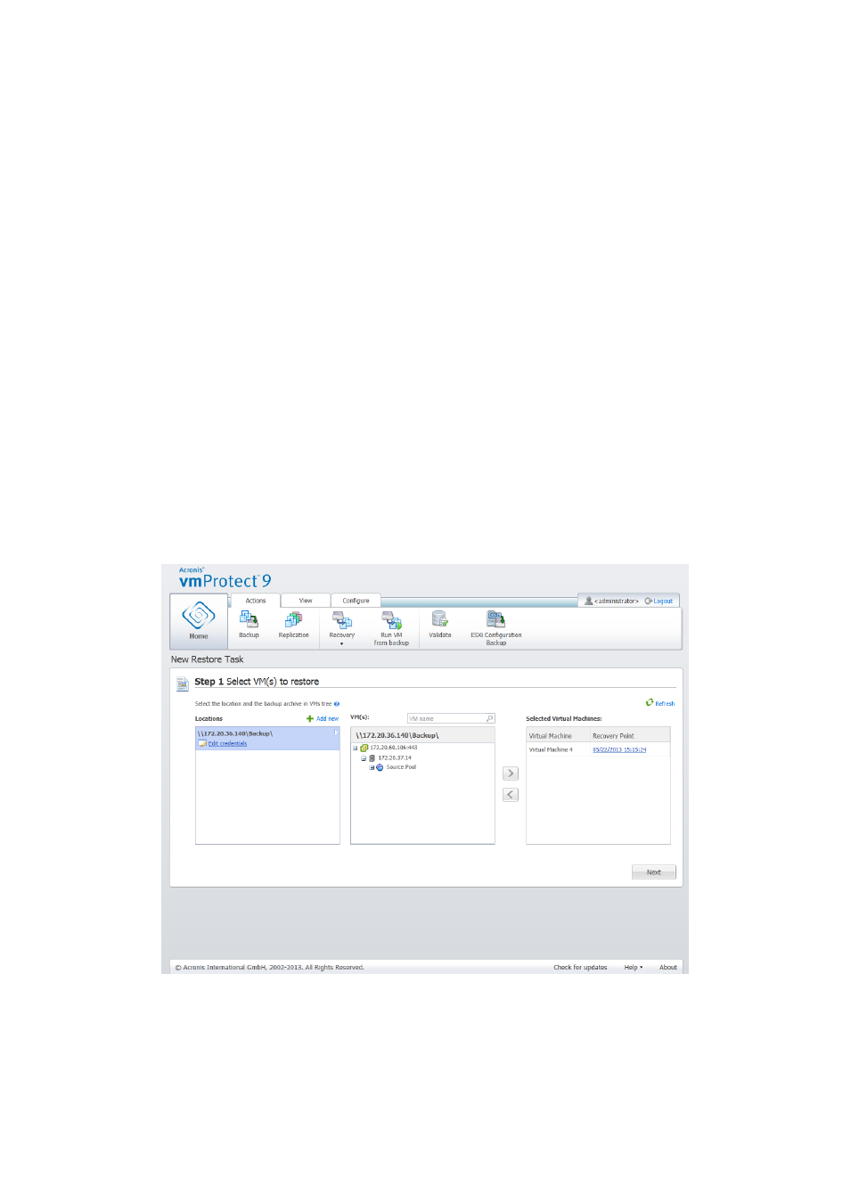
Task: Collapse the 172.20.60.106:443 tree node
Action: (355, 748)
